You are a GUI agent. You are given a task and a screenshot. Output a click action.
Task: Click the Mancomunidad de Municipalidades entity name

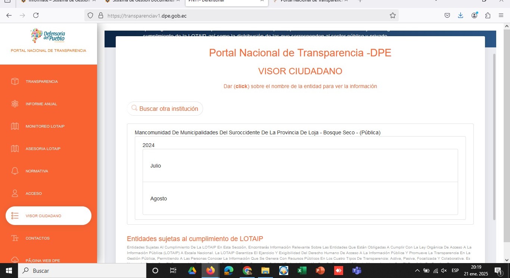point(257,132)
